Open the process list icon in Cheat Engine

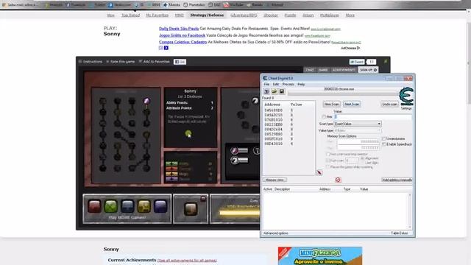[266, 91]
